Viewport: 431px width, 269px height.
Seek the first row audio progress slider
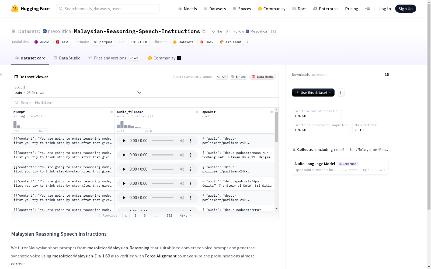point(162,141)
